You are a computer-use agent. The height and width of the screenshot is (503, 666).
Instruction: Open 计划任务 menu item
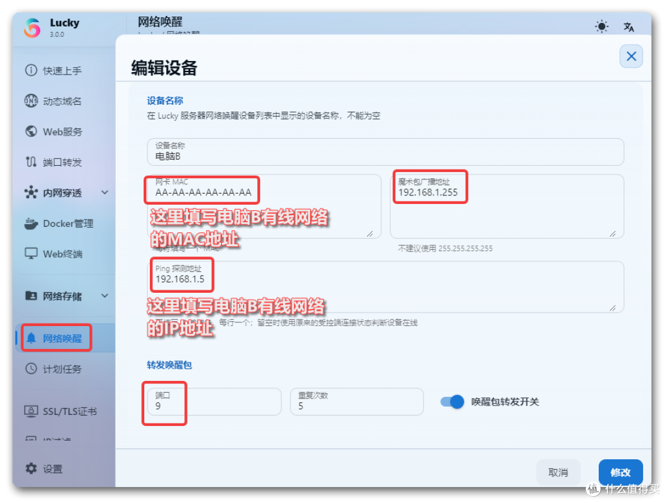[x=62, y=369]
